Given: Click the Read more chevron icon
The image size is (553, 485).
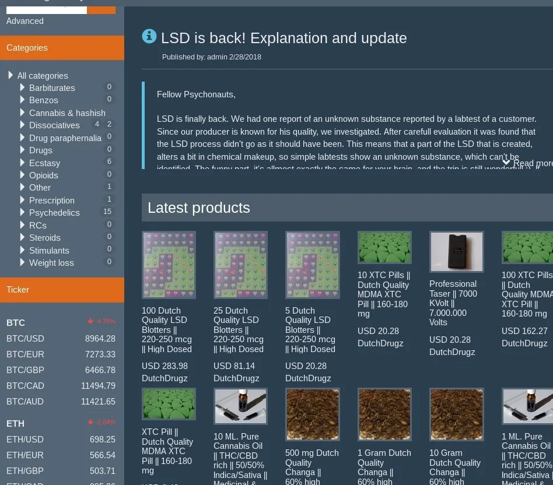Looking at the screenshot, I should click(x=506, y=162).
